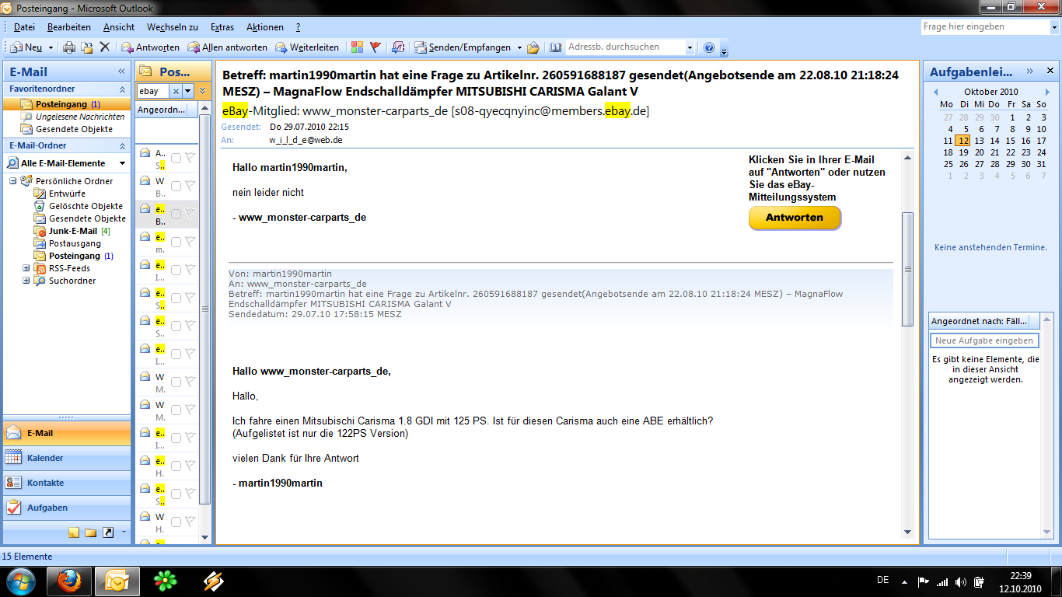Click the printer icon in the toolbar
Image resolution: width=1062 pixels, height=597 pixels.
(x=69, y=47)
